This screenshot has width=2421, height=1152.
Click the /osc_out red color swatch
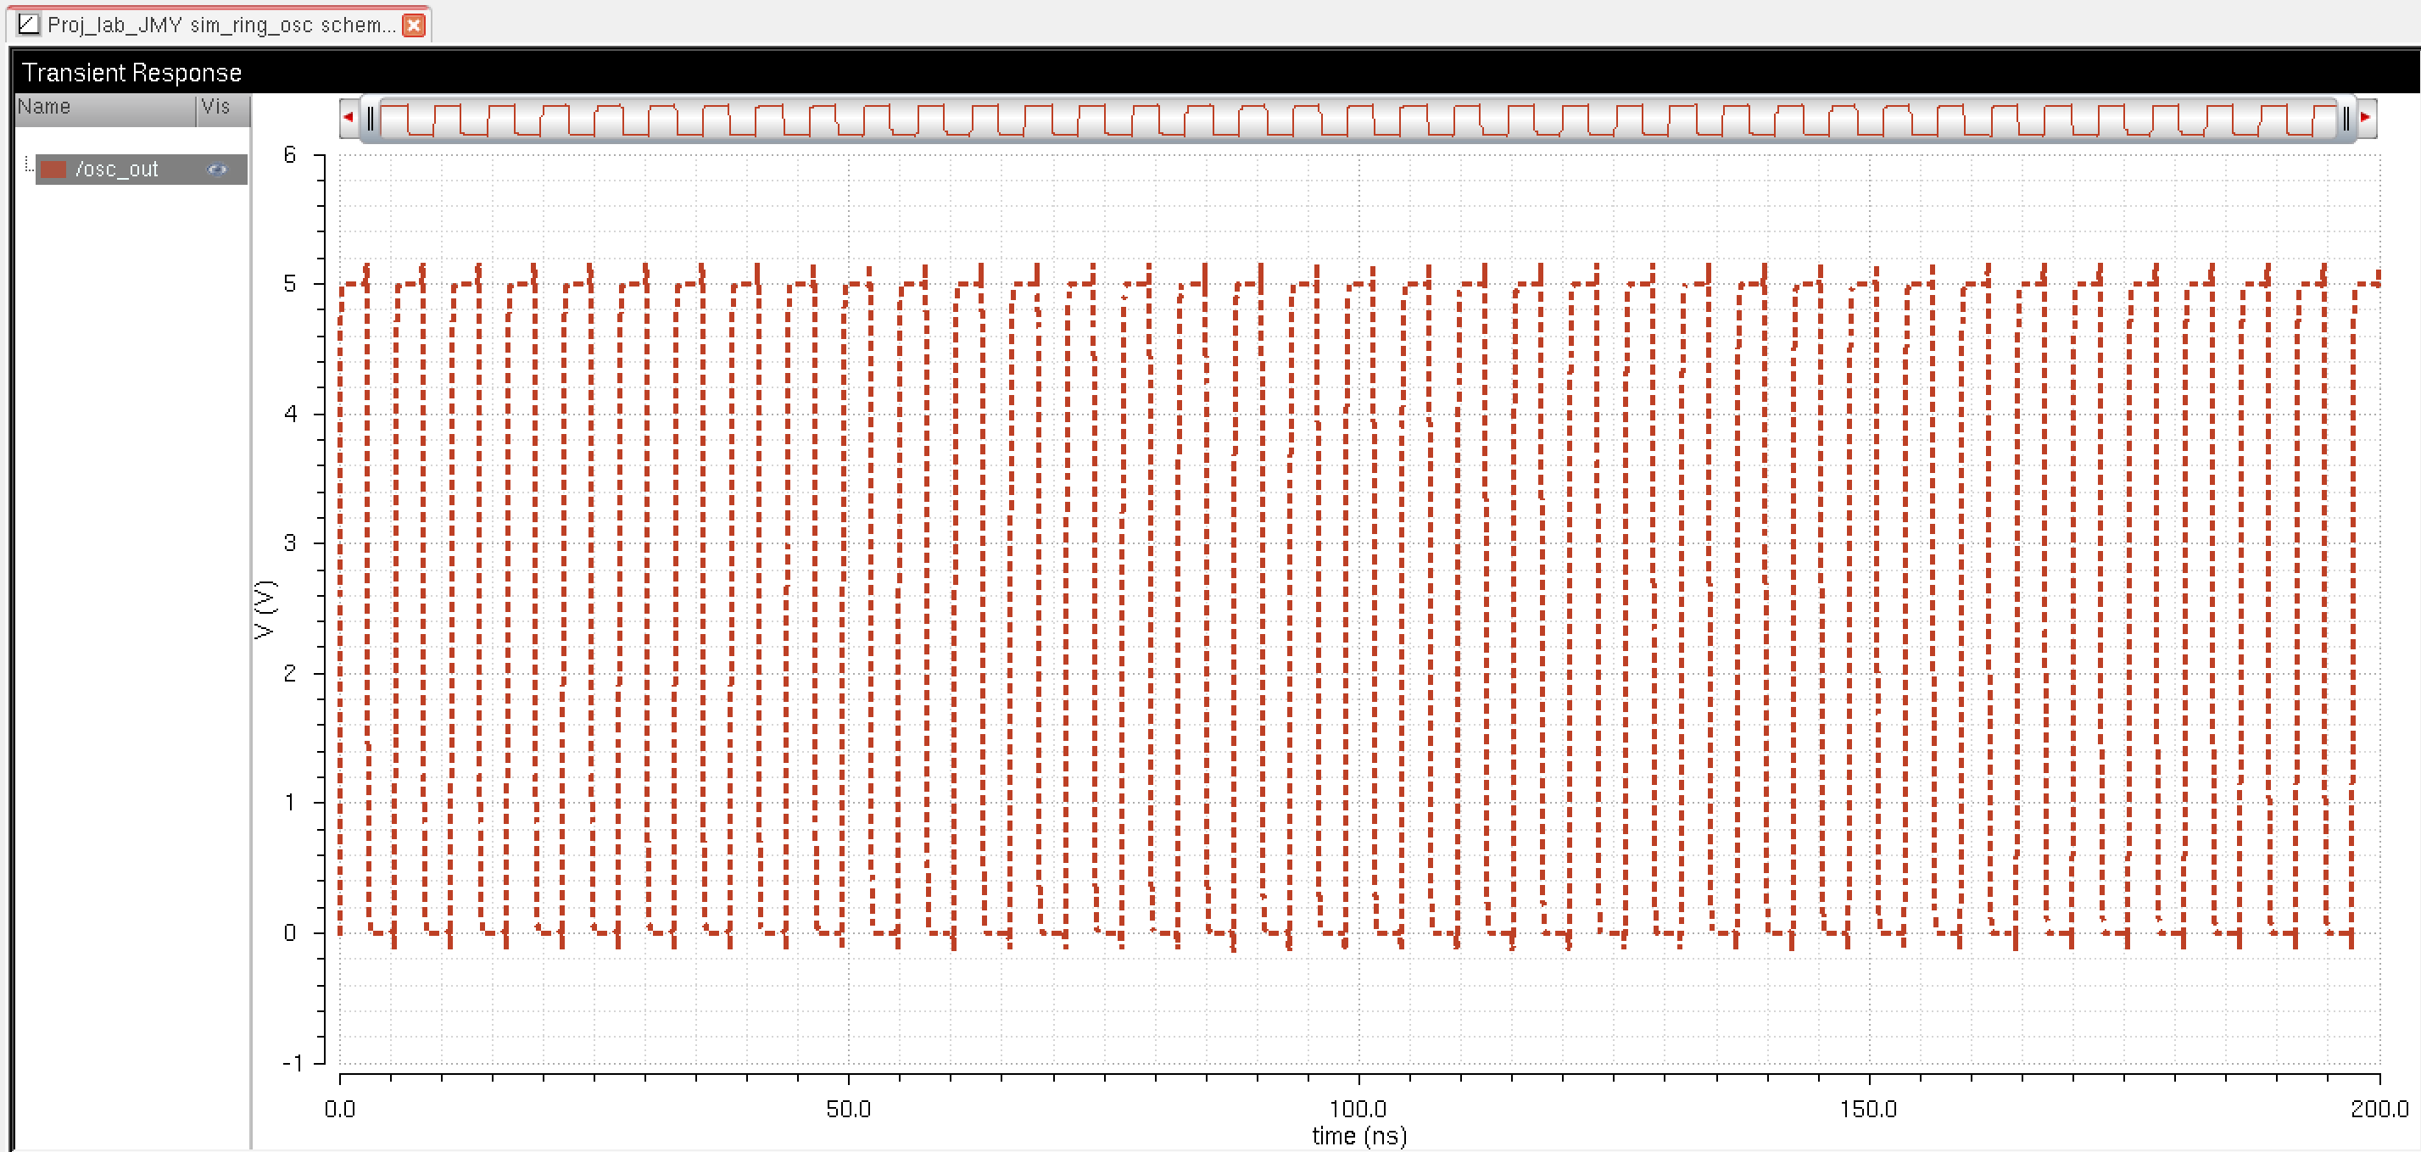pos(53,170)
